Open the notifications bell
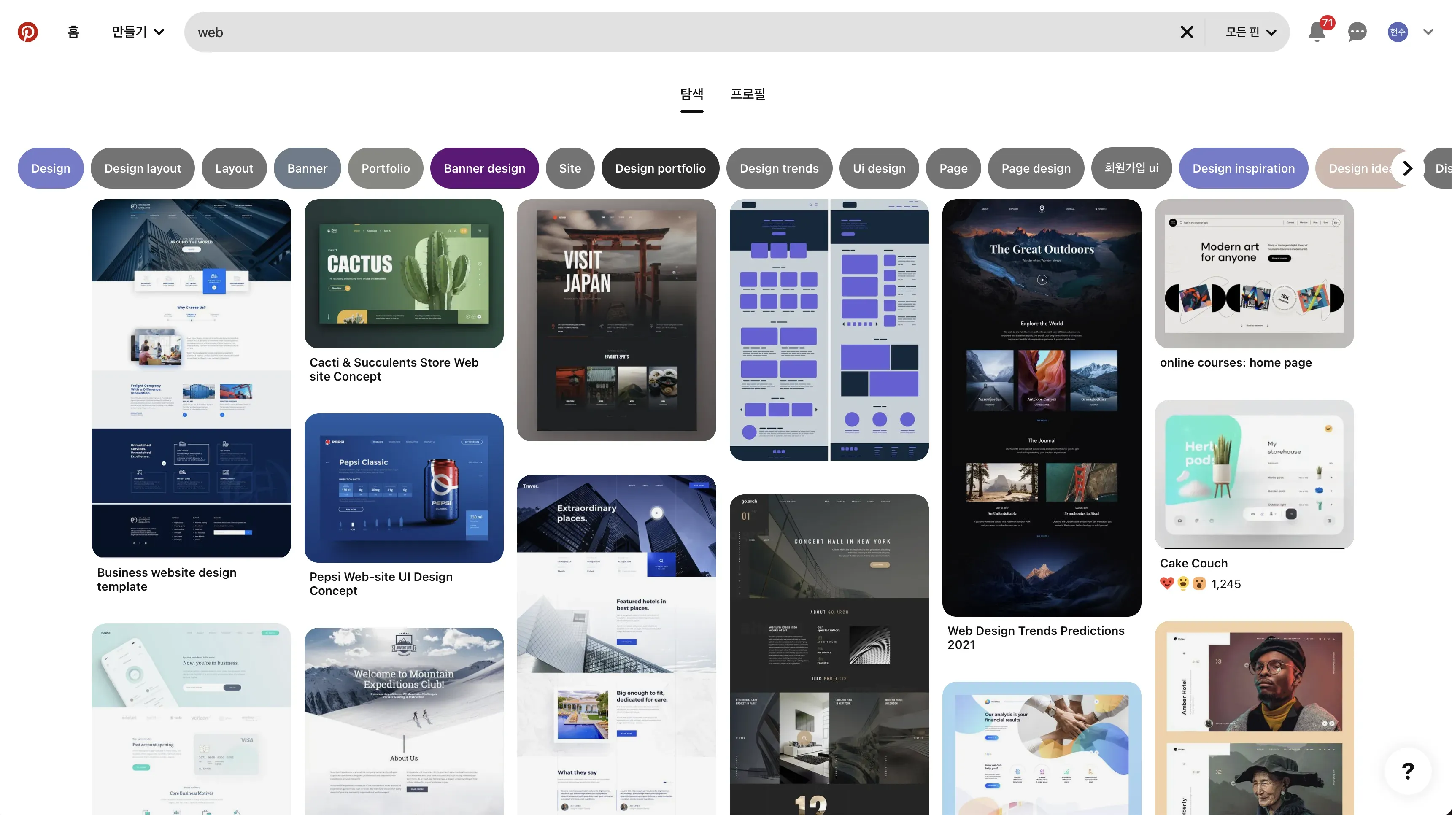 click(1316, 32)
